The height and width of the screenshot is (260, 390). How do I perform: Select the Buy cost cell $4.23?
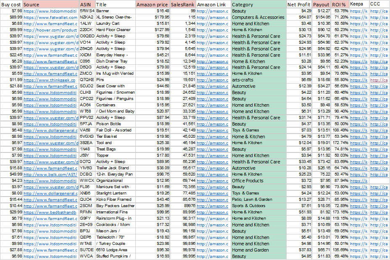11,181
